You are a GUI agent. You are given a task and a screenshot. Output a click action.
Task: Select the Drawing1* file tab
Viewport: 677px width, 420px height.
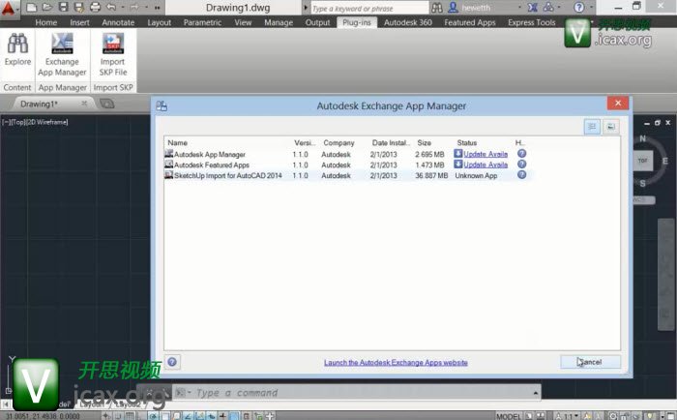39,104
